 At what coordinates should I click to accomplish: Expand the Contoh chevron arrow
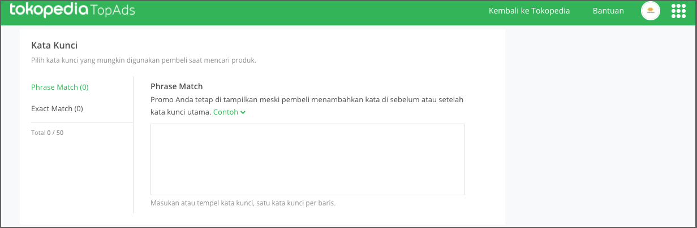[243, 112]
